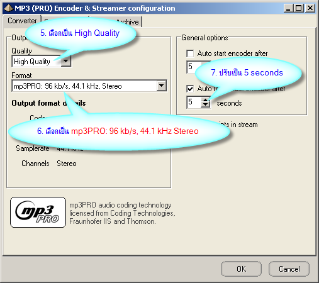
Task: Click the Channels label
Action: pos(35,164)
